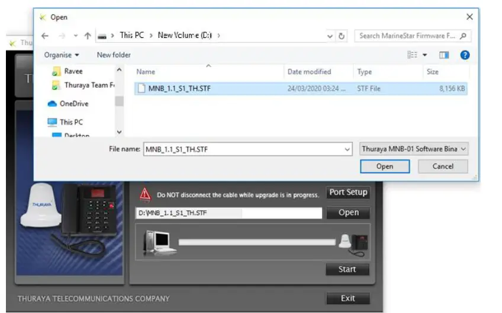This screenshot has width=502, height=313.
Task: Click the forward navigation arrow
Action: (62, 36)
